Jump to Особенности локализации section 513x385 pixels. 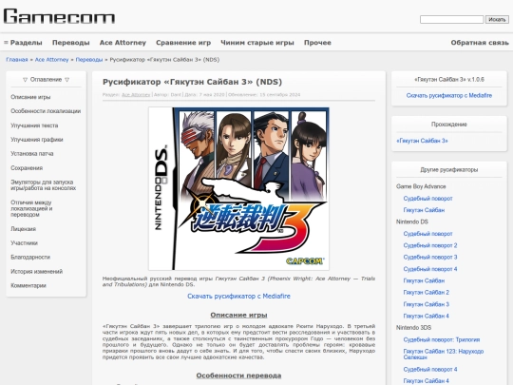point(46,111)
